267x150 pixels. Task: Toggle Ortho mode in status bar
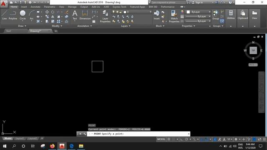coord(182,139)
